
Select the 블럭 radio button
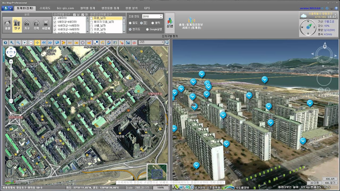pyautogui.click(x=153, y=23)
